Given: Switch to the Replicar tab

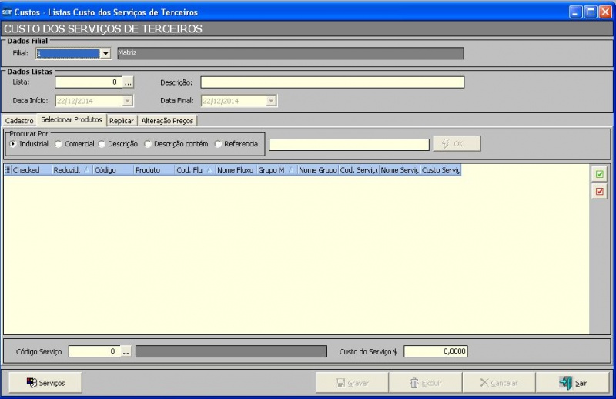Looking at the screenshot, I should 122,121.
